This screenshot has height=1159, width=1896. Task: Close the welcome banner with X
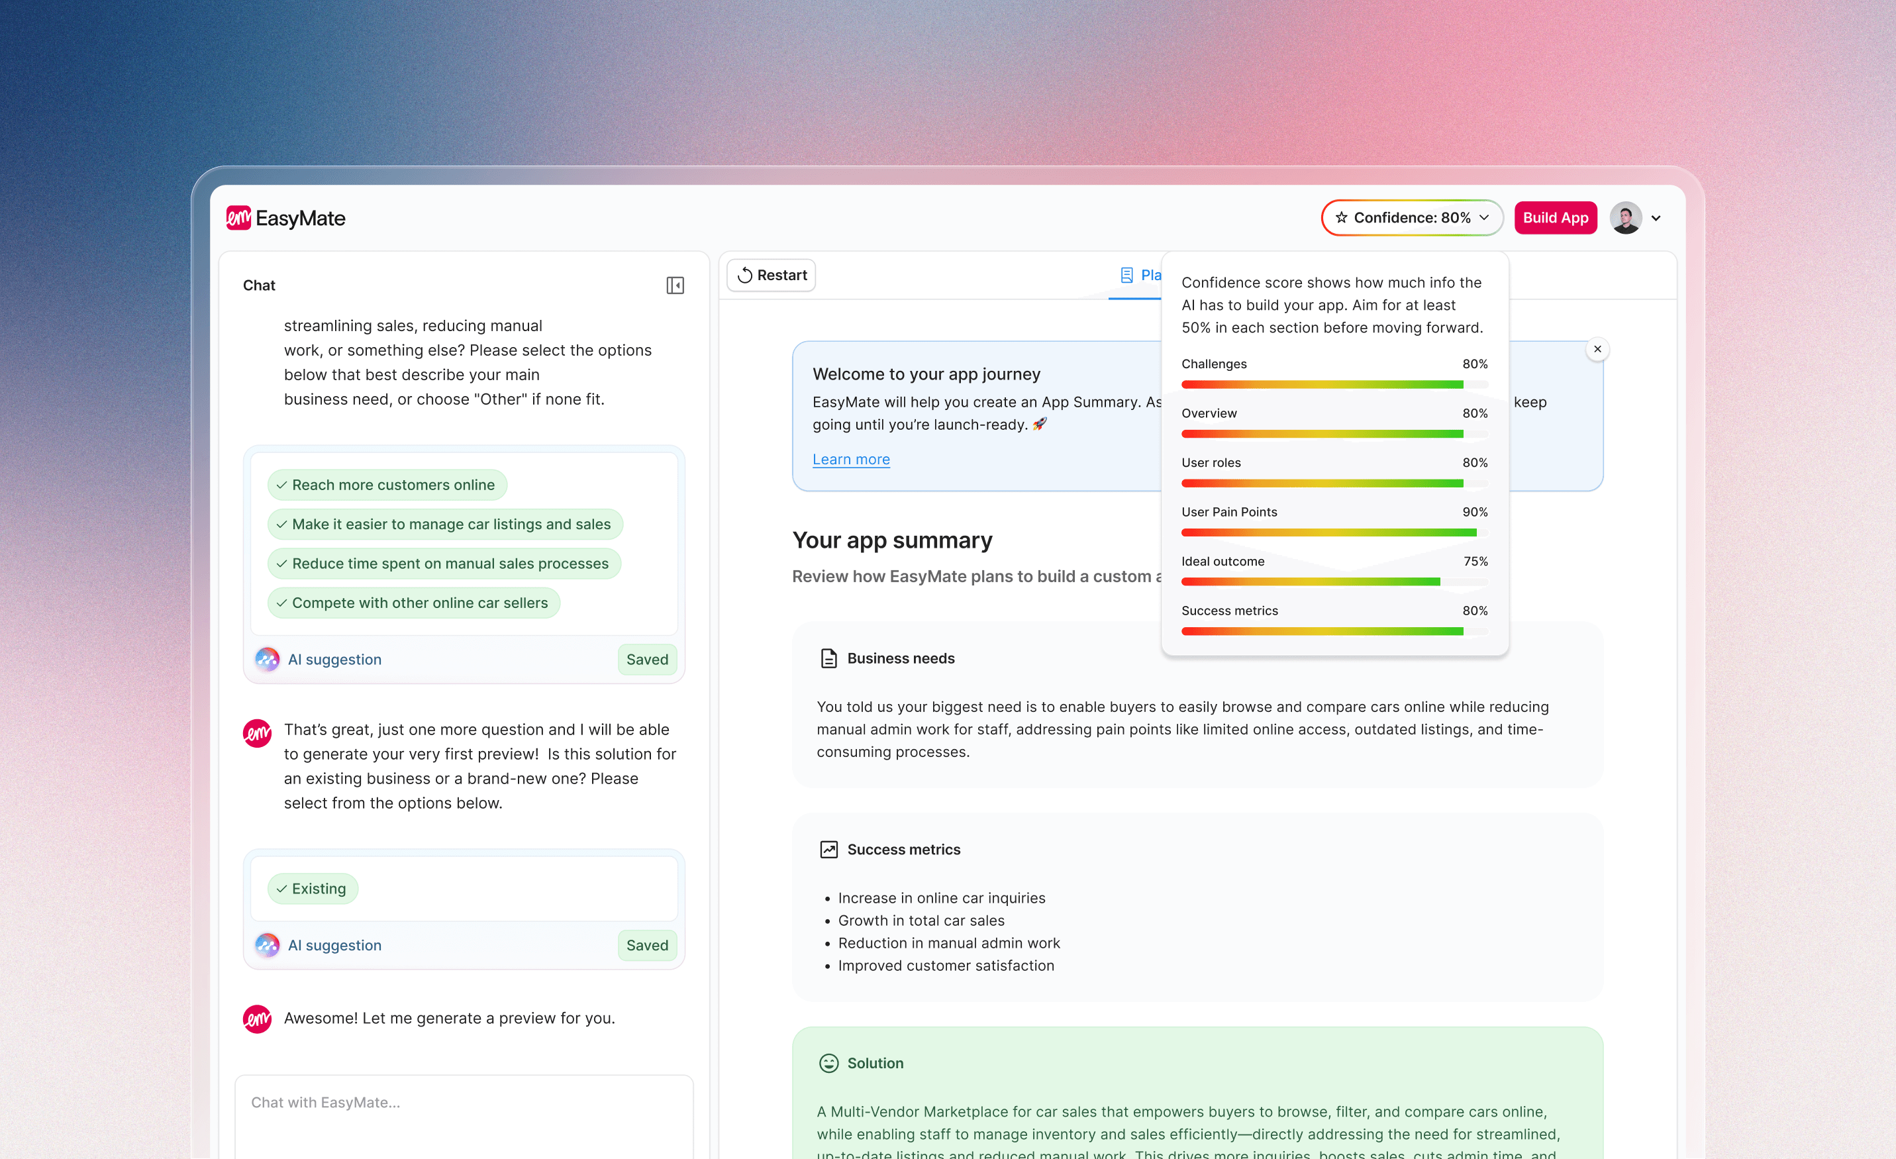(1597, 350)
